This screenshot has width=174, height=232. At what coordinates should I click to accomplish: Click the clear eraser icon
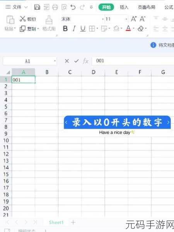point(141,28)
